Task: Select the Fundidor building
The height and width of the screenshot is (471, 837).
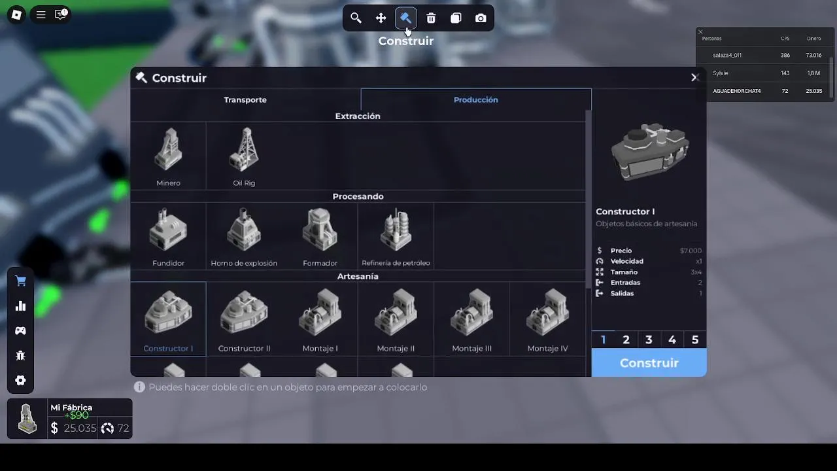Action: coord(168,235)
